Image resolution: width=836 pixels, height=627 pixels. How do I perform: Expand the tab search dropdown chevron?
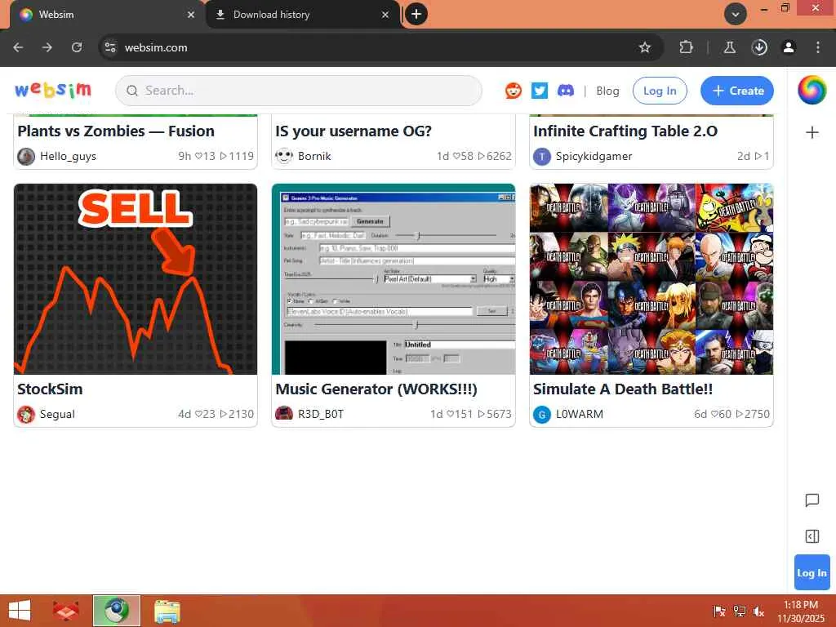(736, 15)
